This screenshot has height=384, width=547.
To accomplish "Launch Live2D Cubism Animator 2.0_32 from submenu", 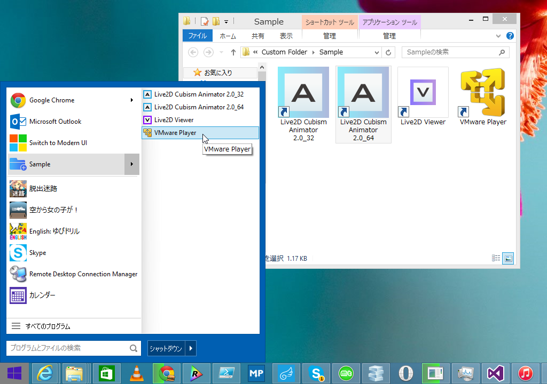I will click(200, 94).
